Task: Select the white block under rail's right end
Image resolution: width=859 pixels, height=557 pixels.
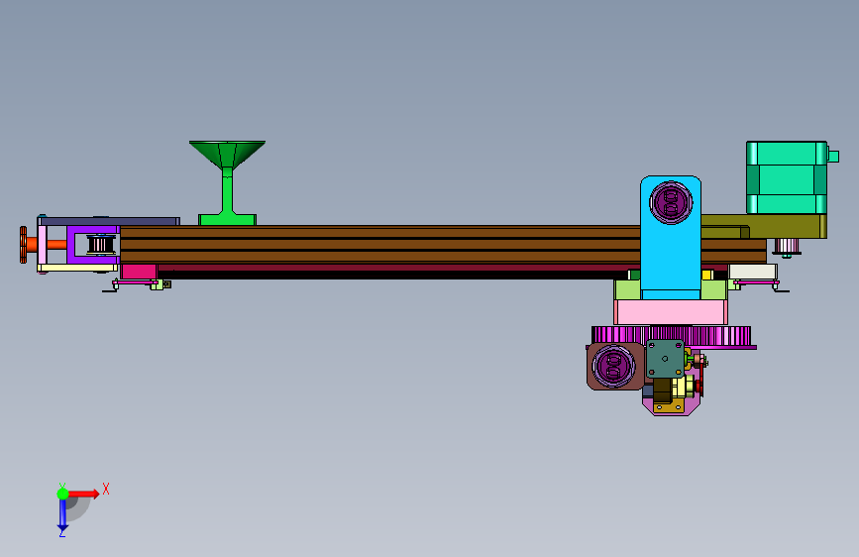Action: click(753, 272)
